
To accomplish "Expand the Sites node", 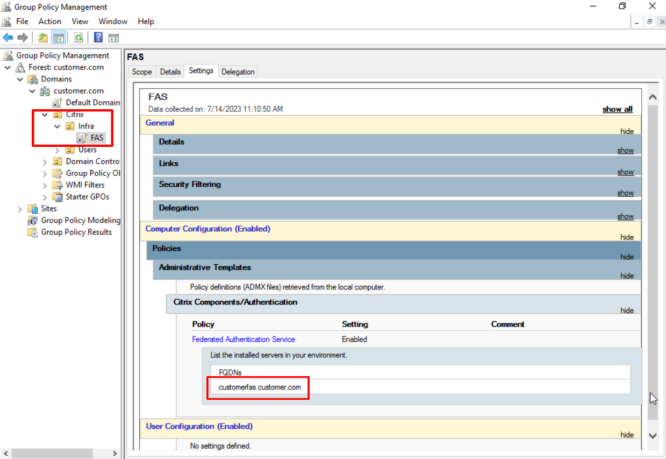I will click(20, 209).
